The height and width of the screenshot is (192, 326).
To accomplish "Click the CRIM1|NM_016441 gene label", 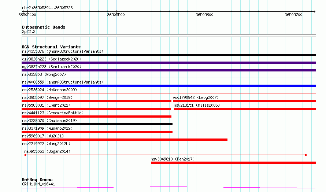I will pyautogui.click(x=38, y=184).
